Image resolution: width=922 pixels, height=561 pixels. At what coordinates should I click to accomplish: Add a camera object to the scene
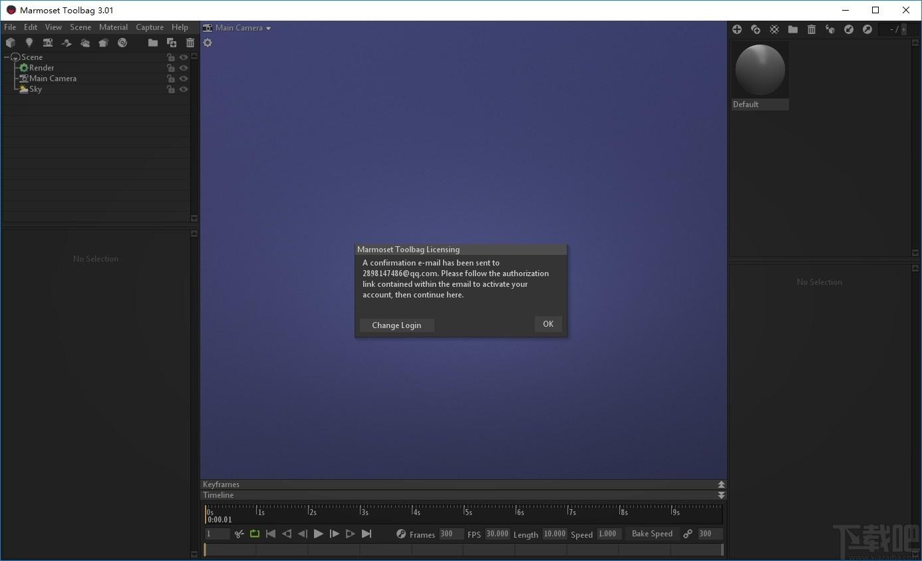pyautogui.click(x=47, y=43)
